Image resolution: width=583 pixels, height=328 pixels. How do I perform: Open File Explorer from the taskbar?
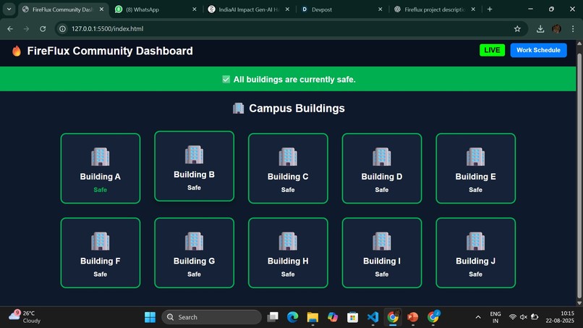(x=312, y=317)
